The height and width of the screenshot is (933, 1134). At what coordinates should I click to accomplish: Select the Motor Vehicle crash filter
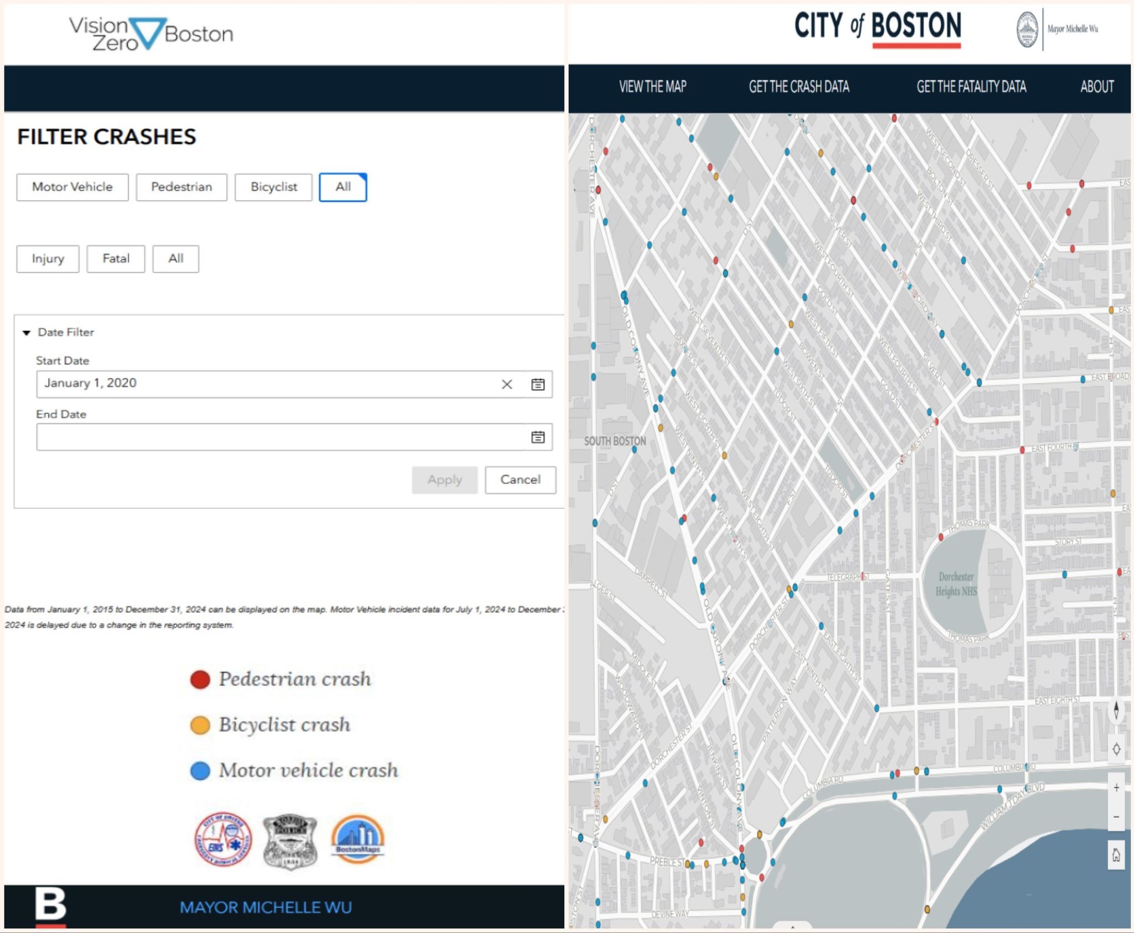coord(73,187)
